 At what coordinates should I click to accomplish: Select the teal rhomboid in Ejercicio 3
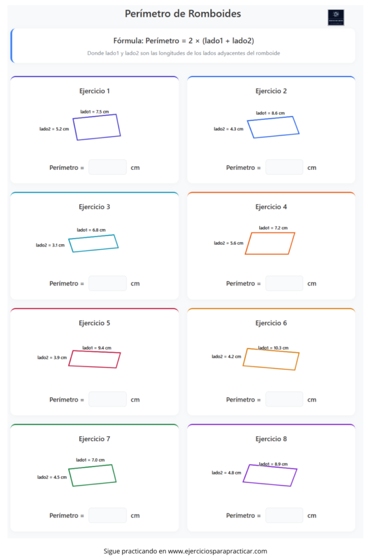click(93, 243)
